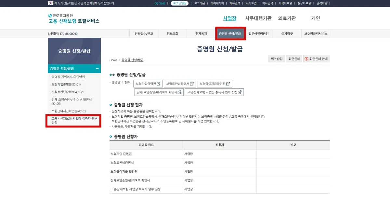Click the 보험급여지급 확인원 table cell
390x197 pixels.
146,171
